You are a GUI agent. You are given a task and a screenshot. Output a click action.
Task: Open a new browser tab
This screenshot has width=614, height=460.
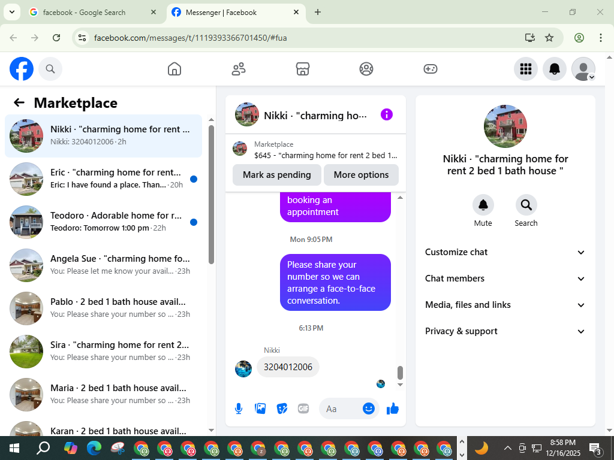(318, 12)
